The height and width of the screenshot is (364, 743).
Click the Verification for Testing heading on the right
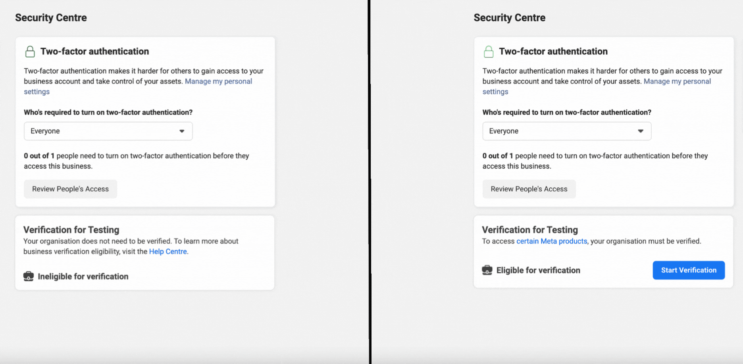529,229
